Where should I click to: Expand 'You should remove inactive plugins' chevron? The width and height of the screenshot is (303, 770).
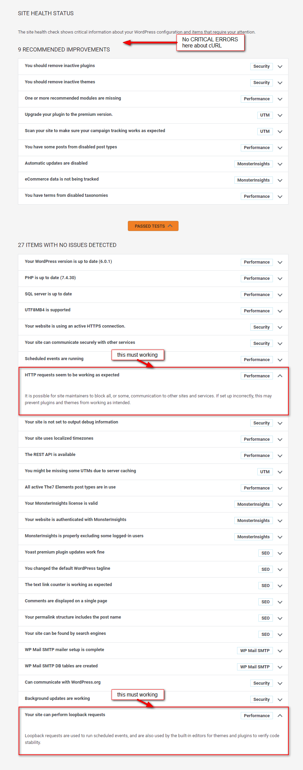click(x=280, y=67)
